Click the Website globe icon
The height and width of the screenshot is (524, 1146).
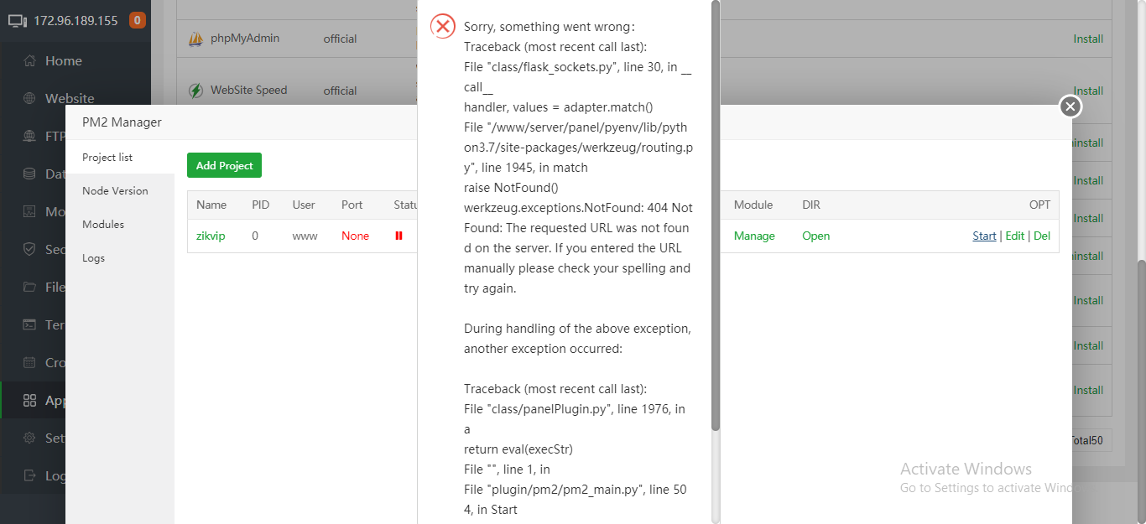click(30, 99)
